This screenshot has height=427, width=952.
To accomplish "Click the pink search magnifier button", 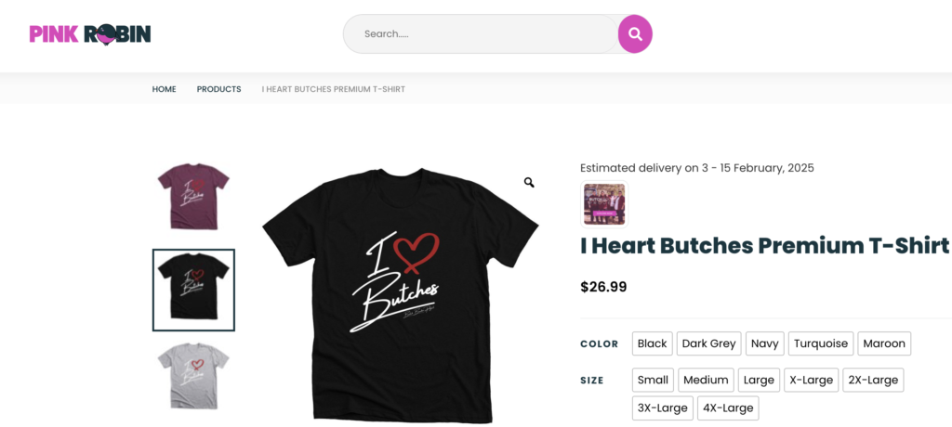I will click(635, 34).
